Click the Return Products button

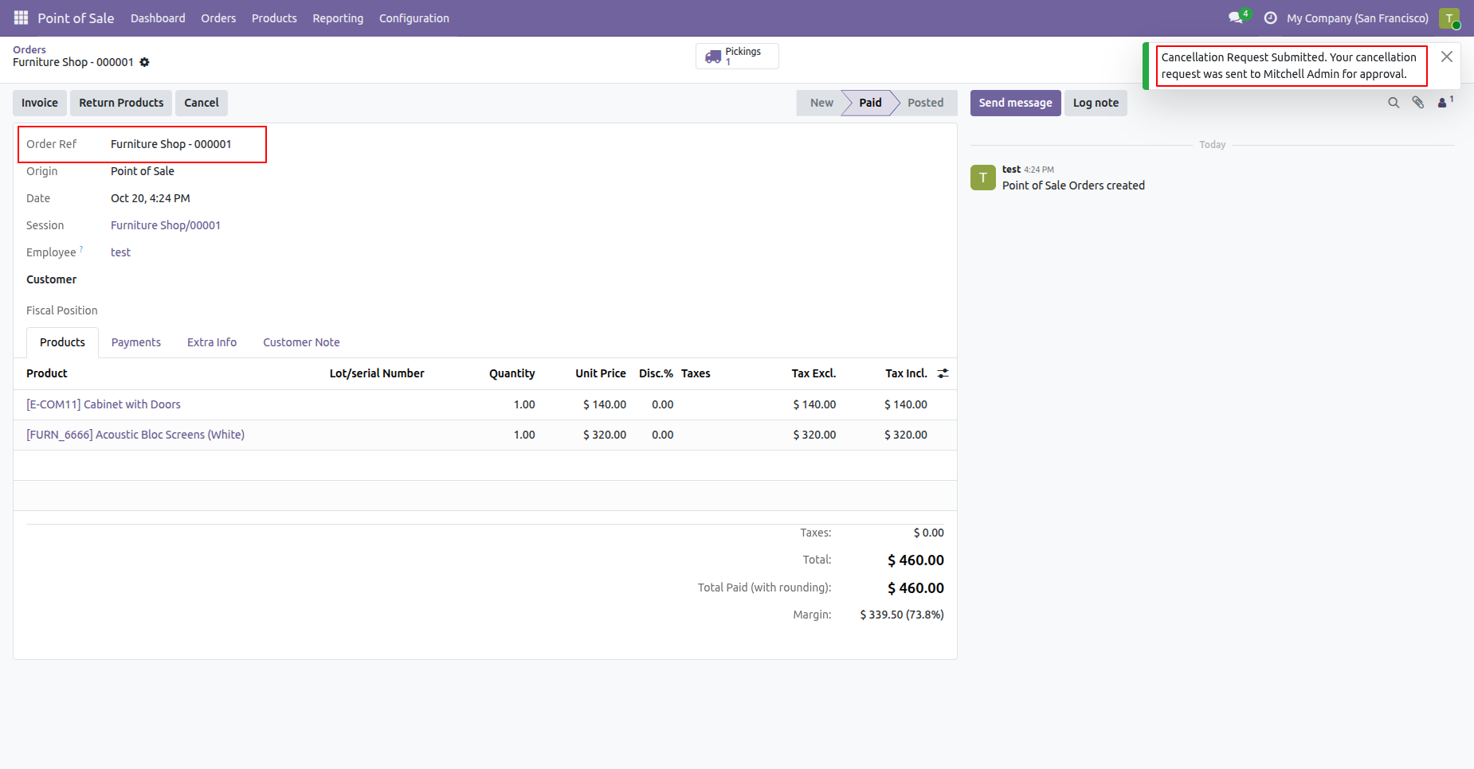point(121,103)
